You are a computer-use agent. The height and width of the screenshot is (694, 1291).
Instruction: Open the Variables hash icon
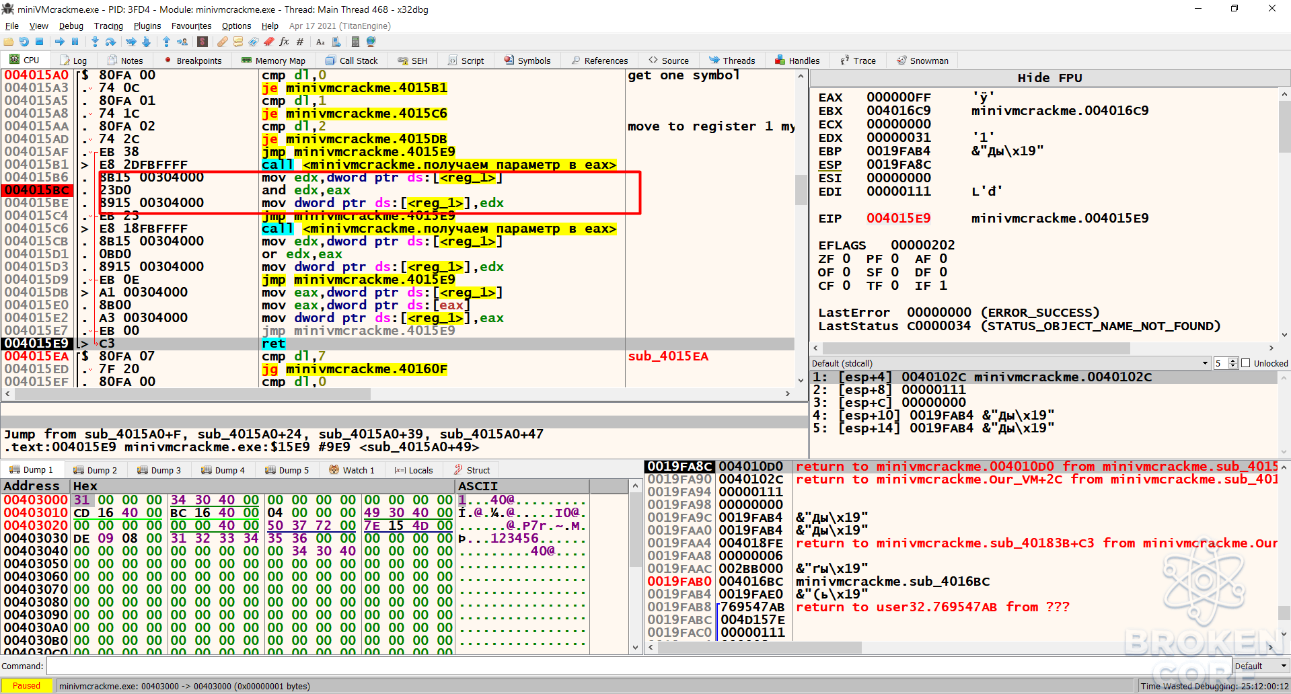point(299,42)
